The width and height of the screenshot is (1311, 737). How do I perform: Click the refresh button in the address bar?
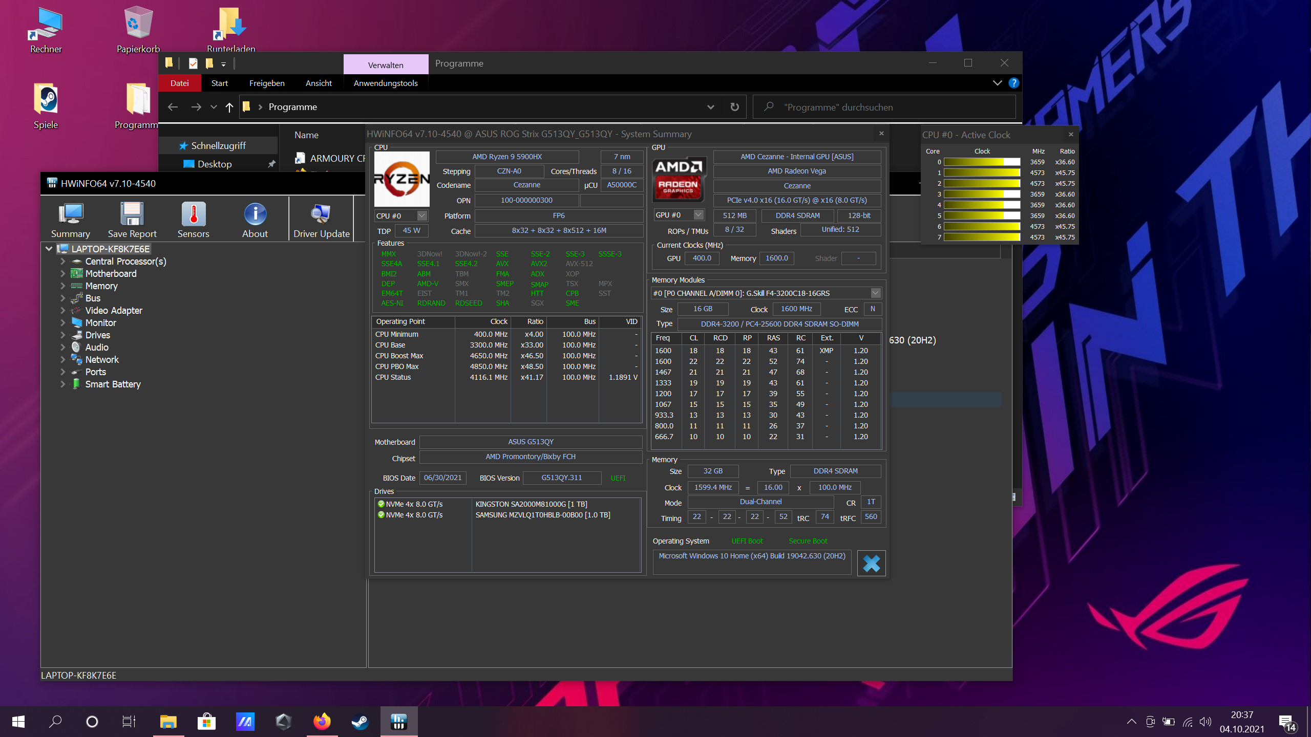[x=734, y=106]
